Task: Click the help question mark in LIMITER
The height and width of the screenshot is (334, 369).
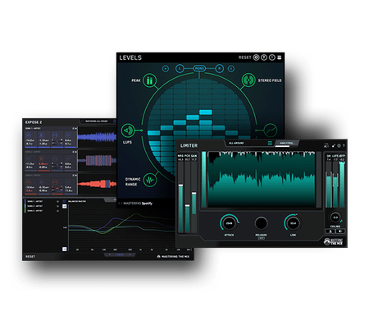Action: 344,145
